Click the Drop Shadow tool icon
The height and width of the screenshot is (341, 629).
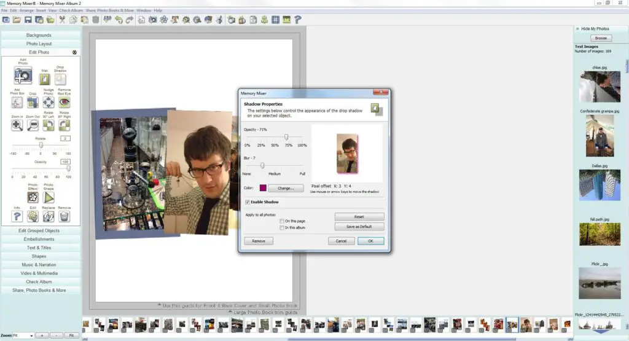click(60, 79)
